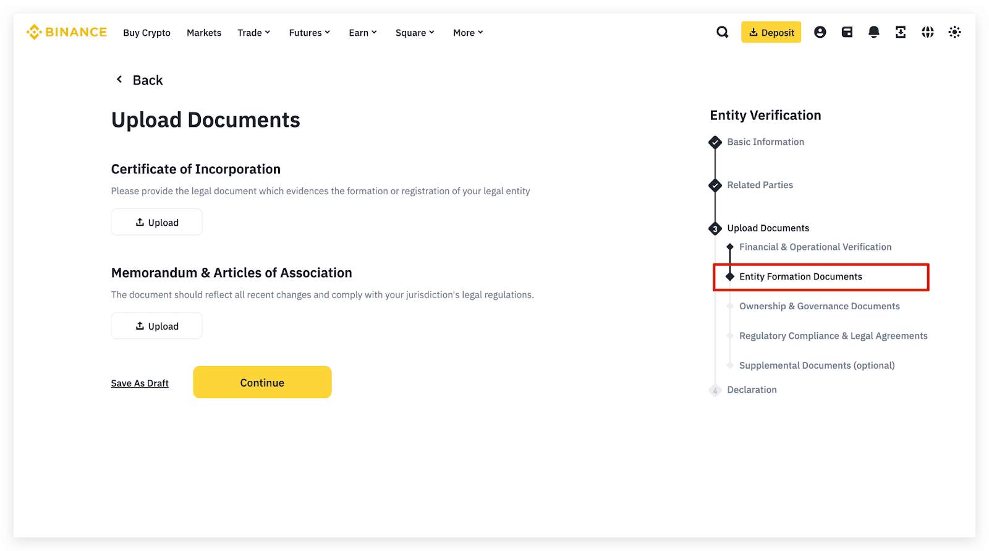Open the Earn dropdown menu
This screenshot has height=551, width=989.
pyautogui.click(x=362, y=33)
